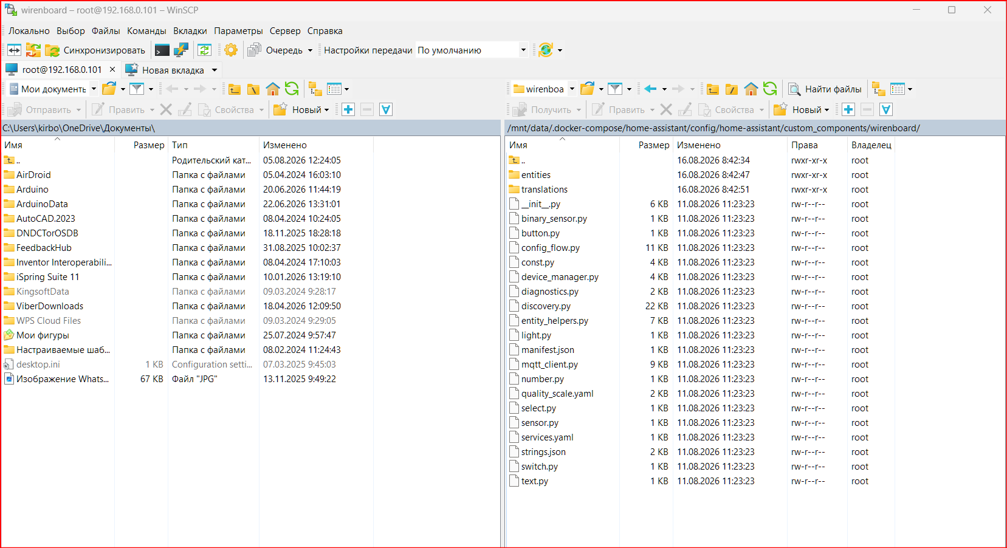Switch to the New tab
The width and height of the screenshot is (1007, 548).
click(x=171, y=70)
